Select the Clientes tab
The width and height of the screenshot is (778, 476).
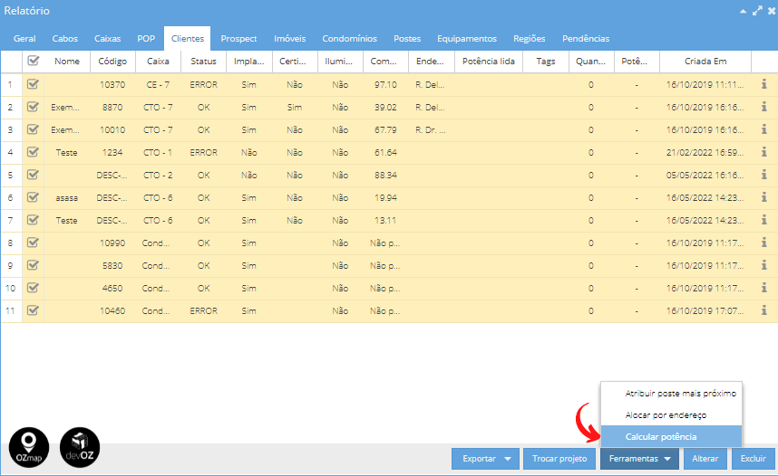(188, 39)
